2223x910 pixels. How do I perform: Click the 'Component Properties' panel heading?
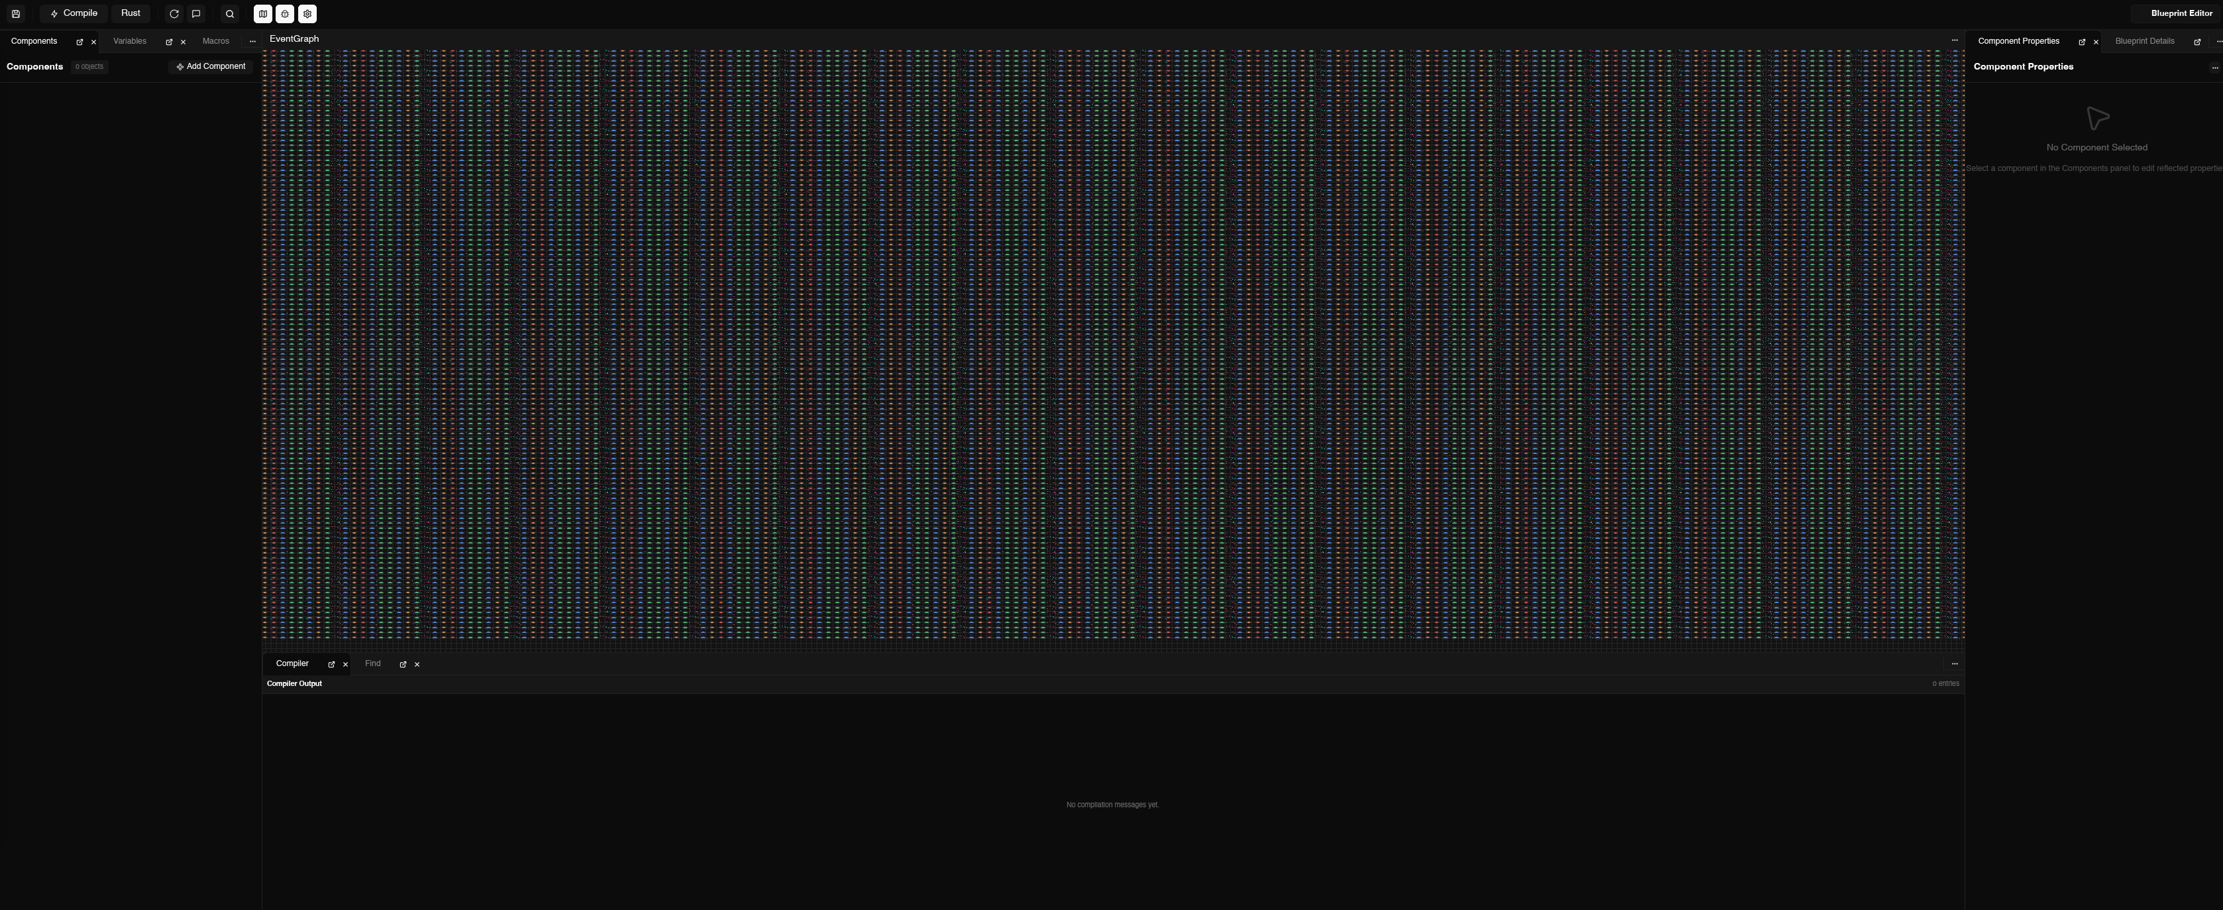[x=2023, y=66]
